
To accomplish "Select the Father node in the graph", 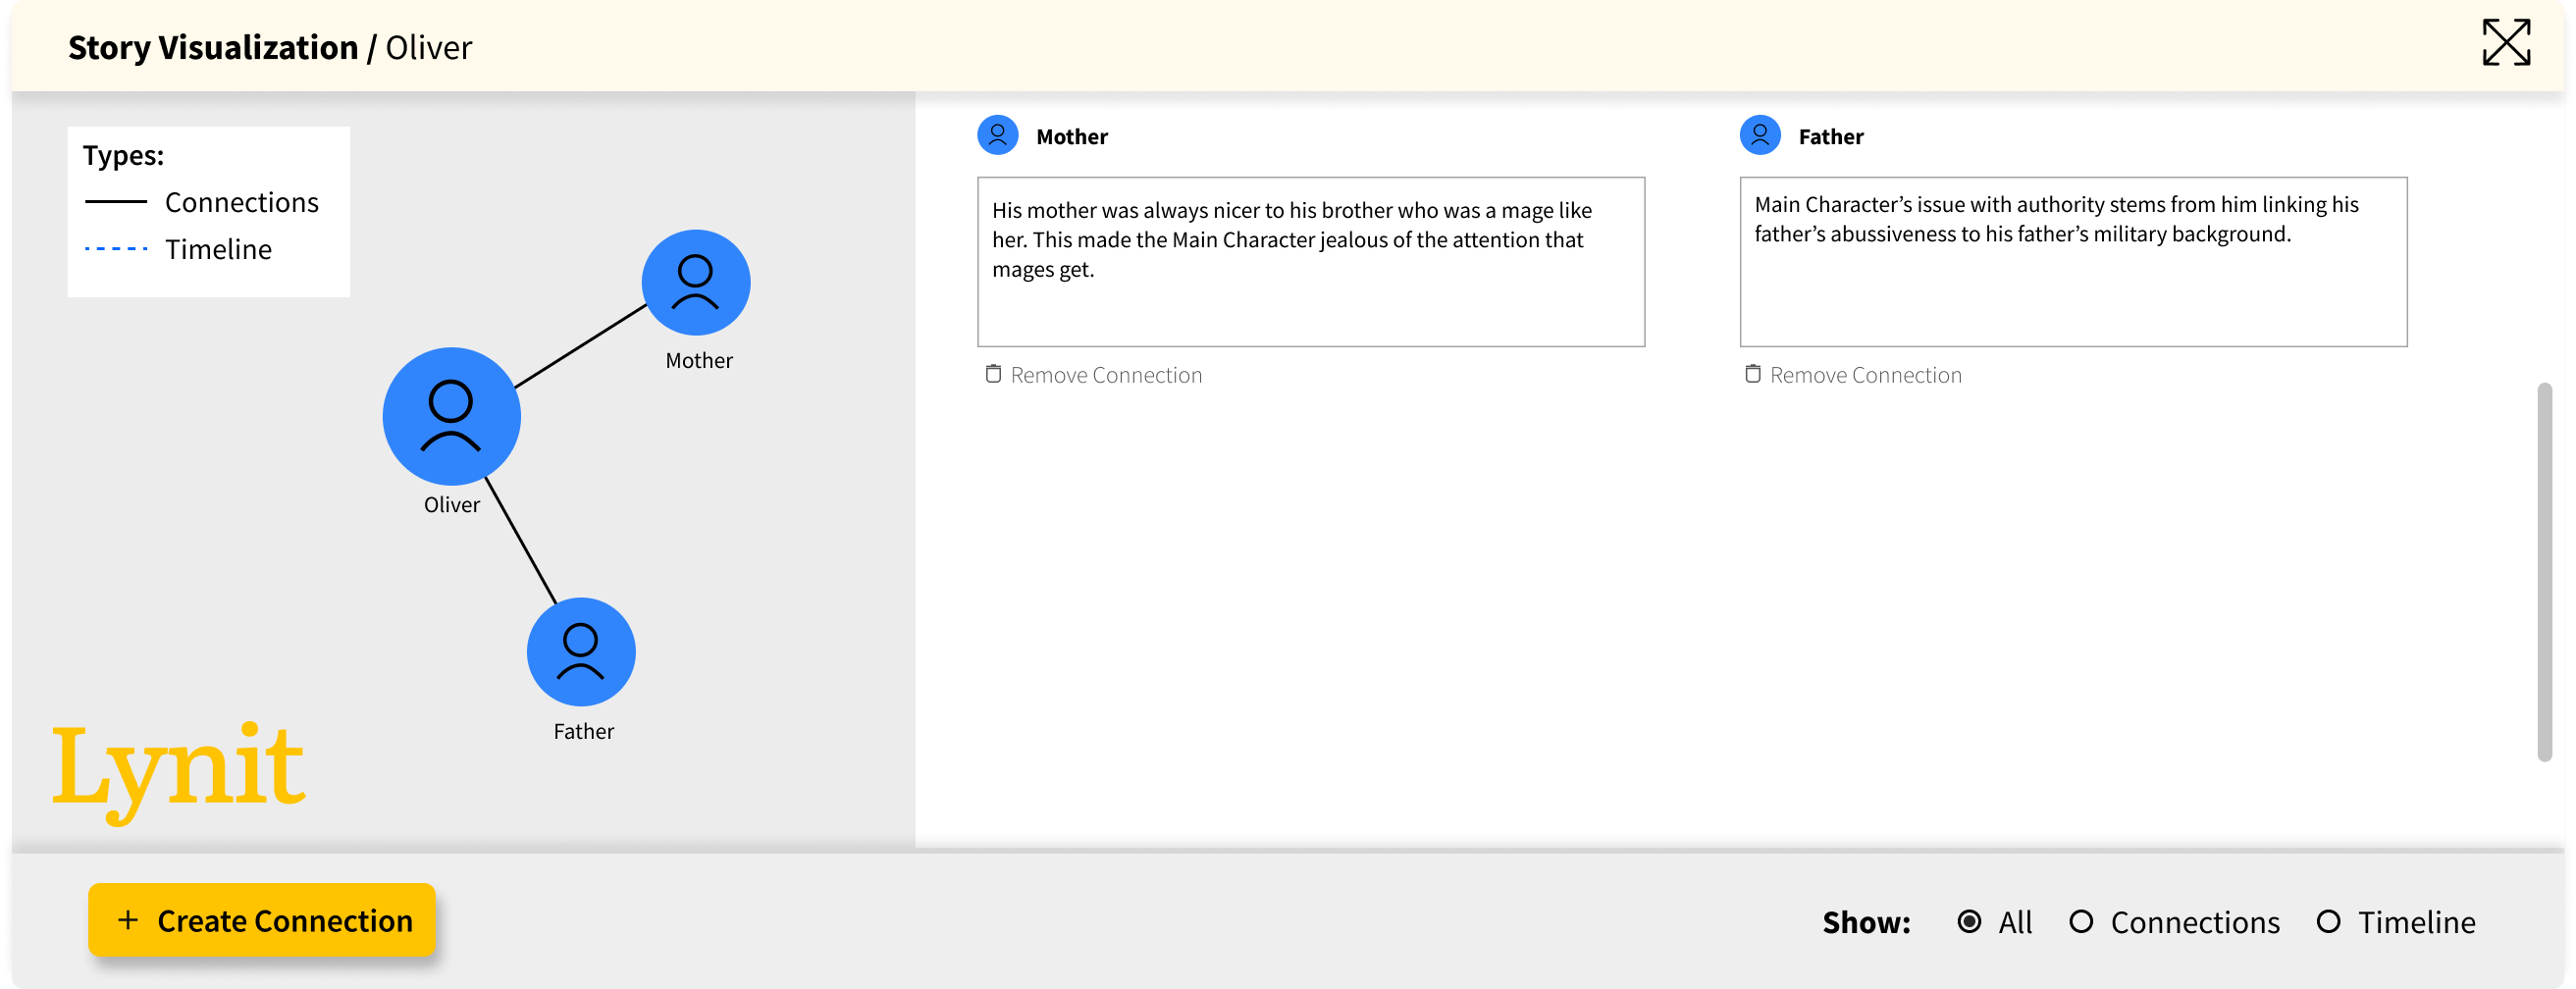I will tap(581, 652).
